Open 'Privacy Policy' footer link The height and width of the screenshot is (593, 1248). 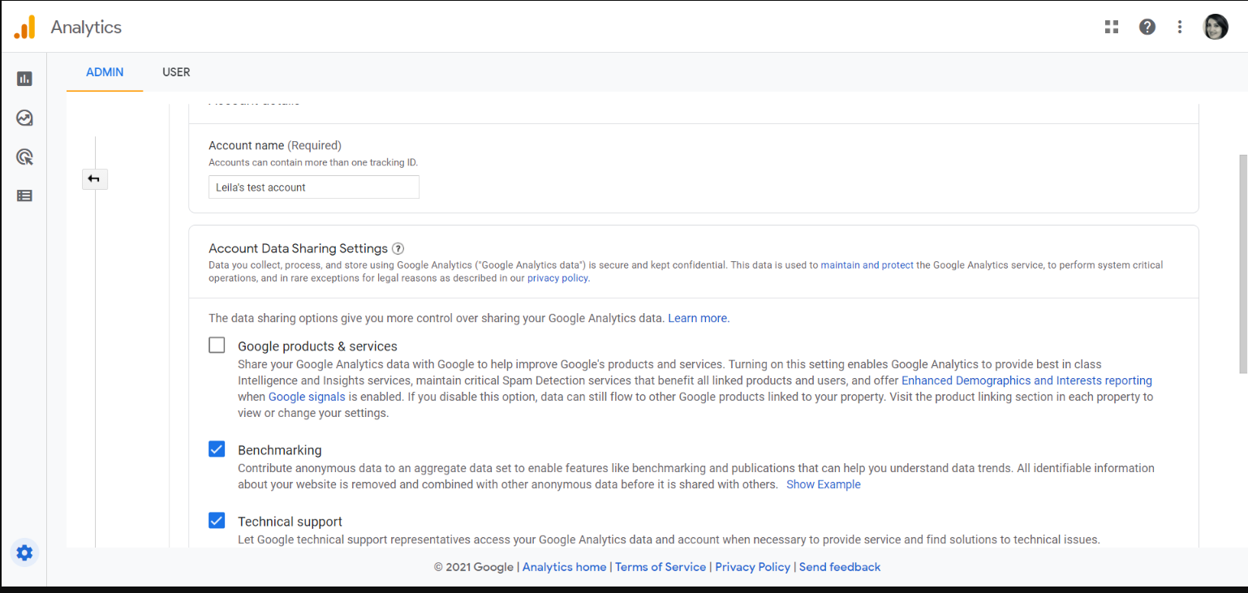click(753, 567)
